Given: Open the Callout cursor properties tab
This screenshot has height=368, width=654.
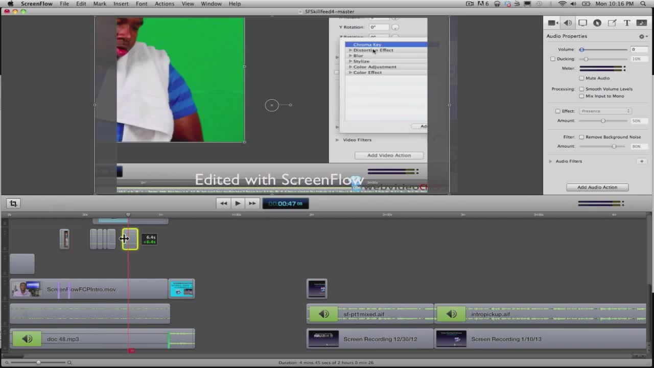Looking at the screenshot, I should coord(597,23).
